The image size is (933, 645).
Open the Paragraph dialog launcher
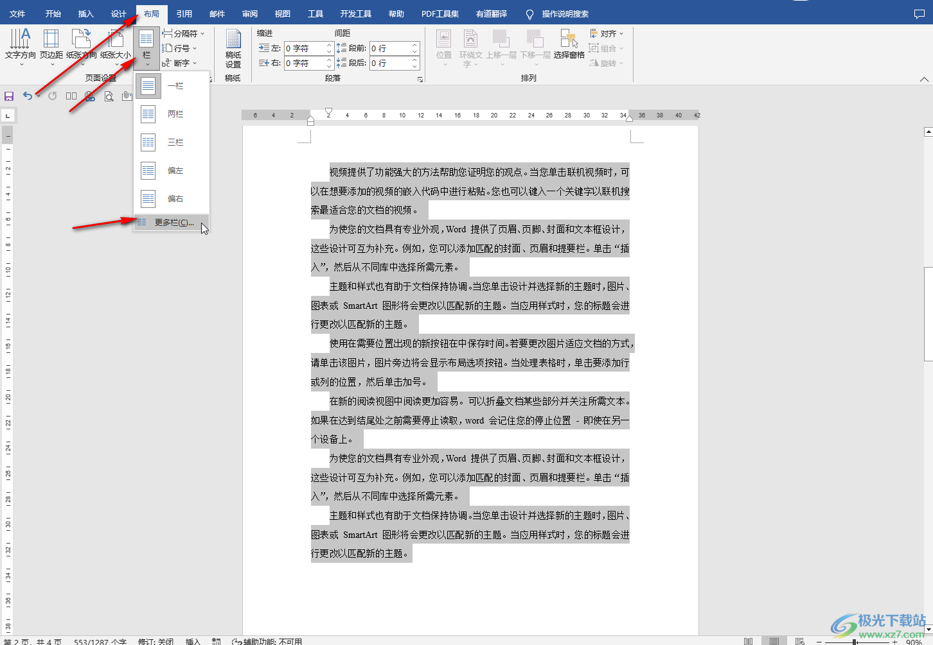pos(420,80)
